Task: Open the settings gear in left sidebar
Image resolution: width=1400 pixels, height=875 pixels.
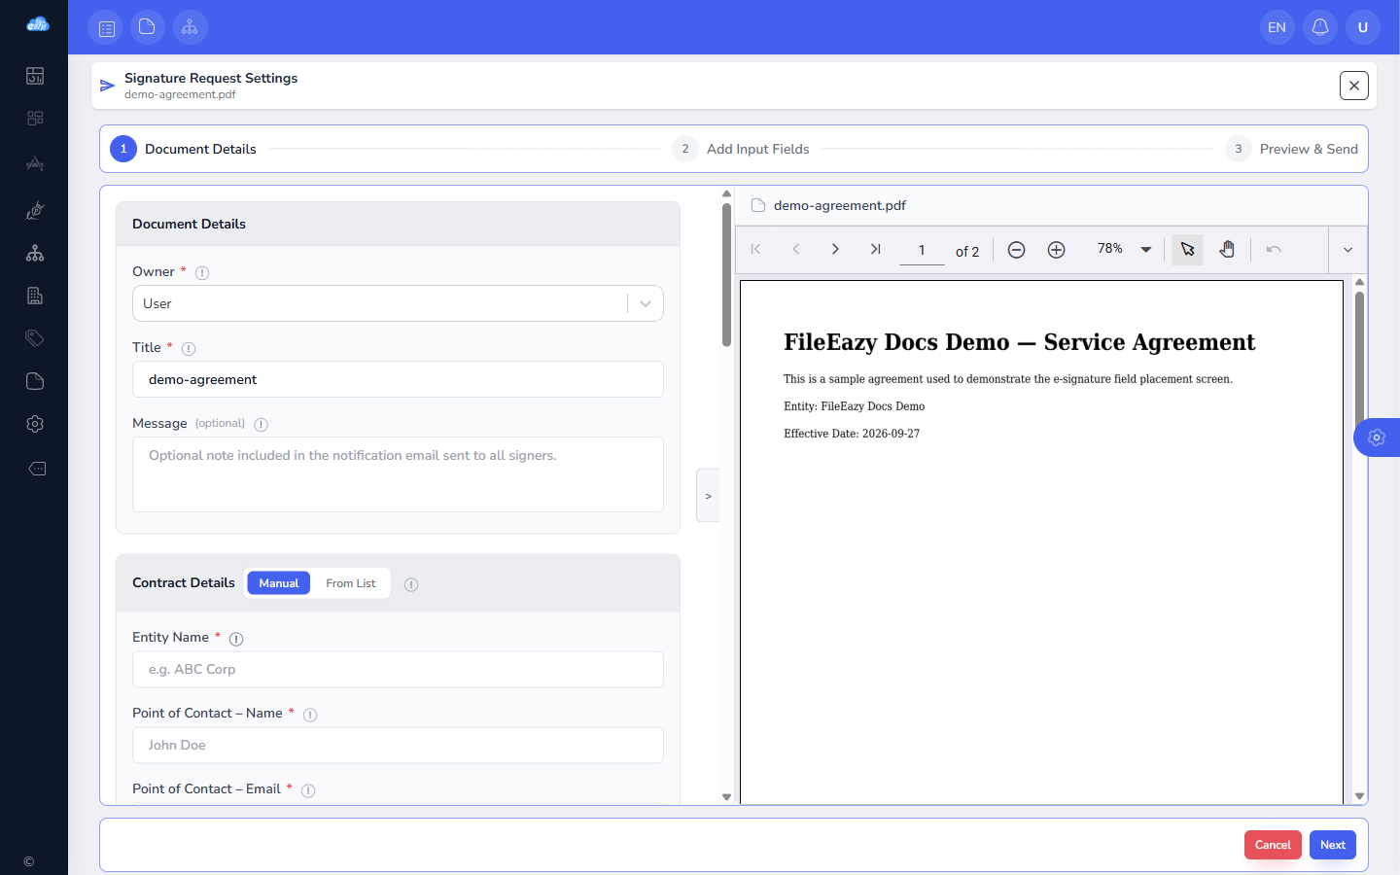Action: pyautogui.click(x=35, y=424)
